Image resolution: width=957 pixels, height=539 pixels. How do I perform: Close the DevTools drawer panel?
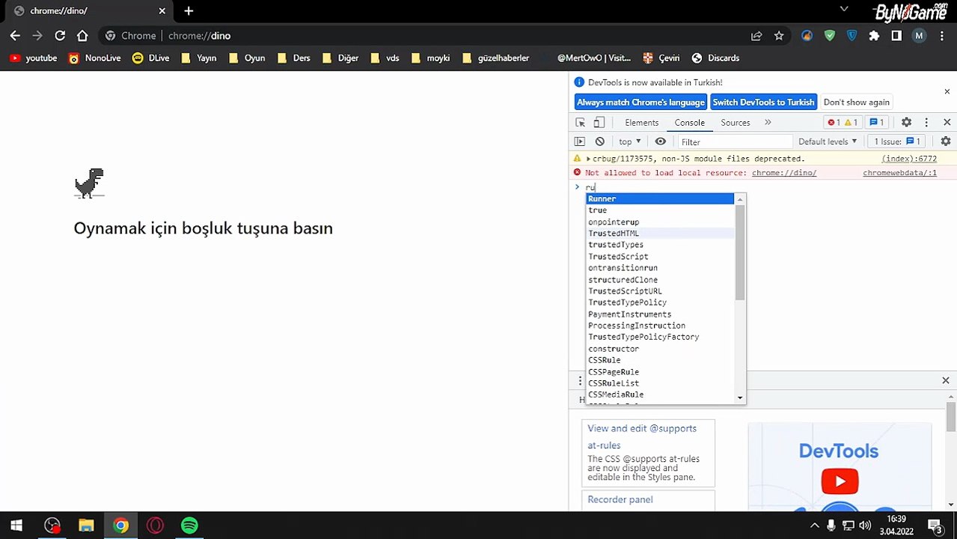946,380
